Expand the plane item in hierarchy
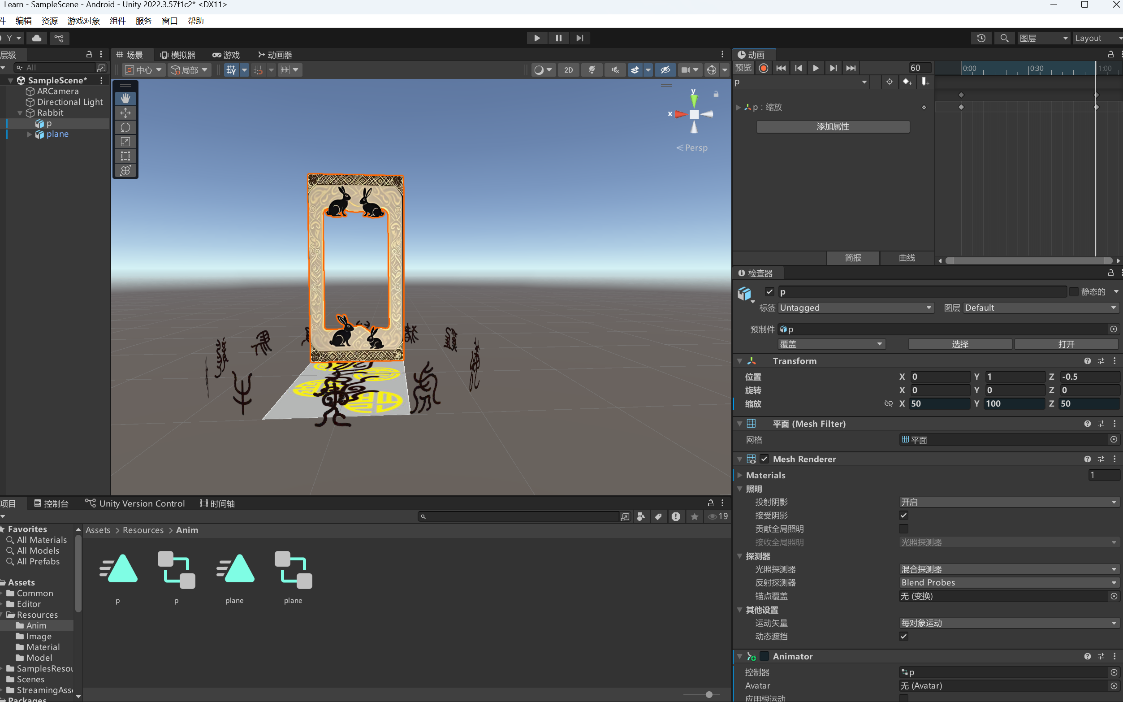The width and height of the screenshot is (1123, 702). click(x=29, y=134)
